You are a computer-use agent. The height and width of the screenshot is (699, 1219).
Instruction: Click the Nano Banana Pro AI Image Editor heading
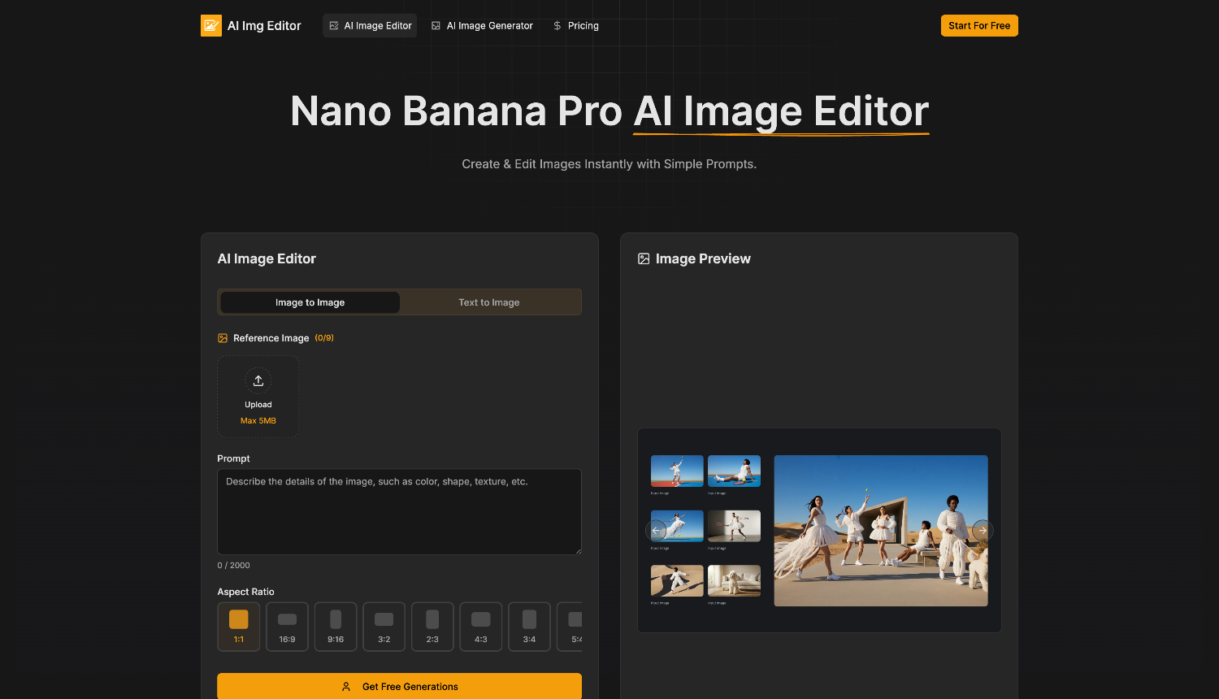609,111
